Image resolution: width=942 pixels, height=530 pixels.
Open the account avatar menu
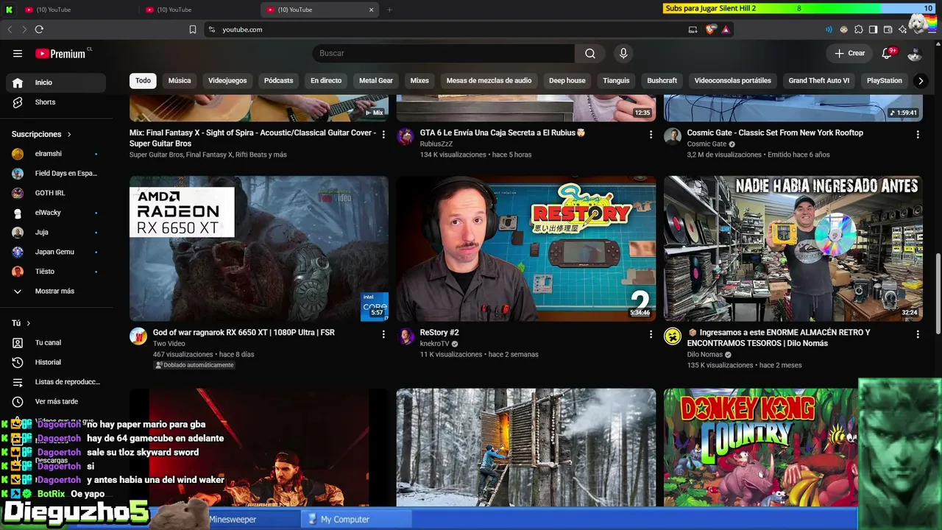(x=915, y=54)
